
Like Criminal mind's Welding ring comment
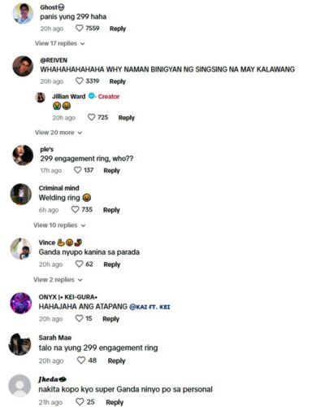pyautogui.click(x=75, y=209)
